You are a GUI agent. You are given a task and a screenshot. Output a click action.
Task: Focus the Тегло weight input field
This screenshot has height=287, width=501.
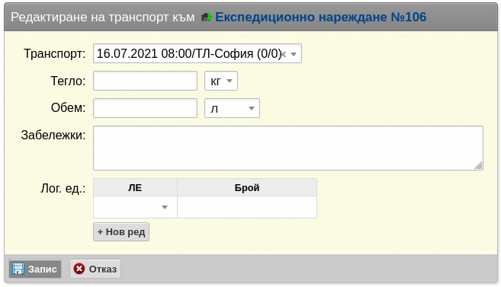coord(145,81)
